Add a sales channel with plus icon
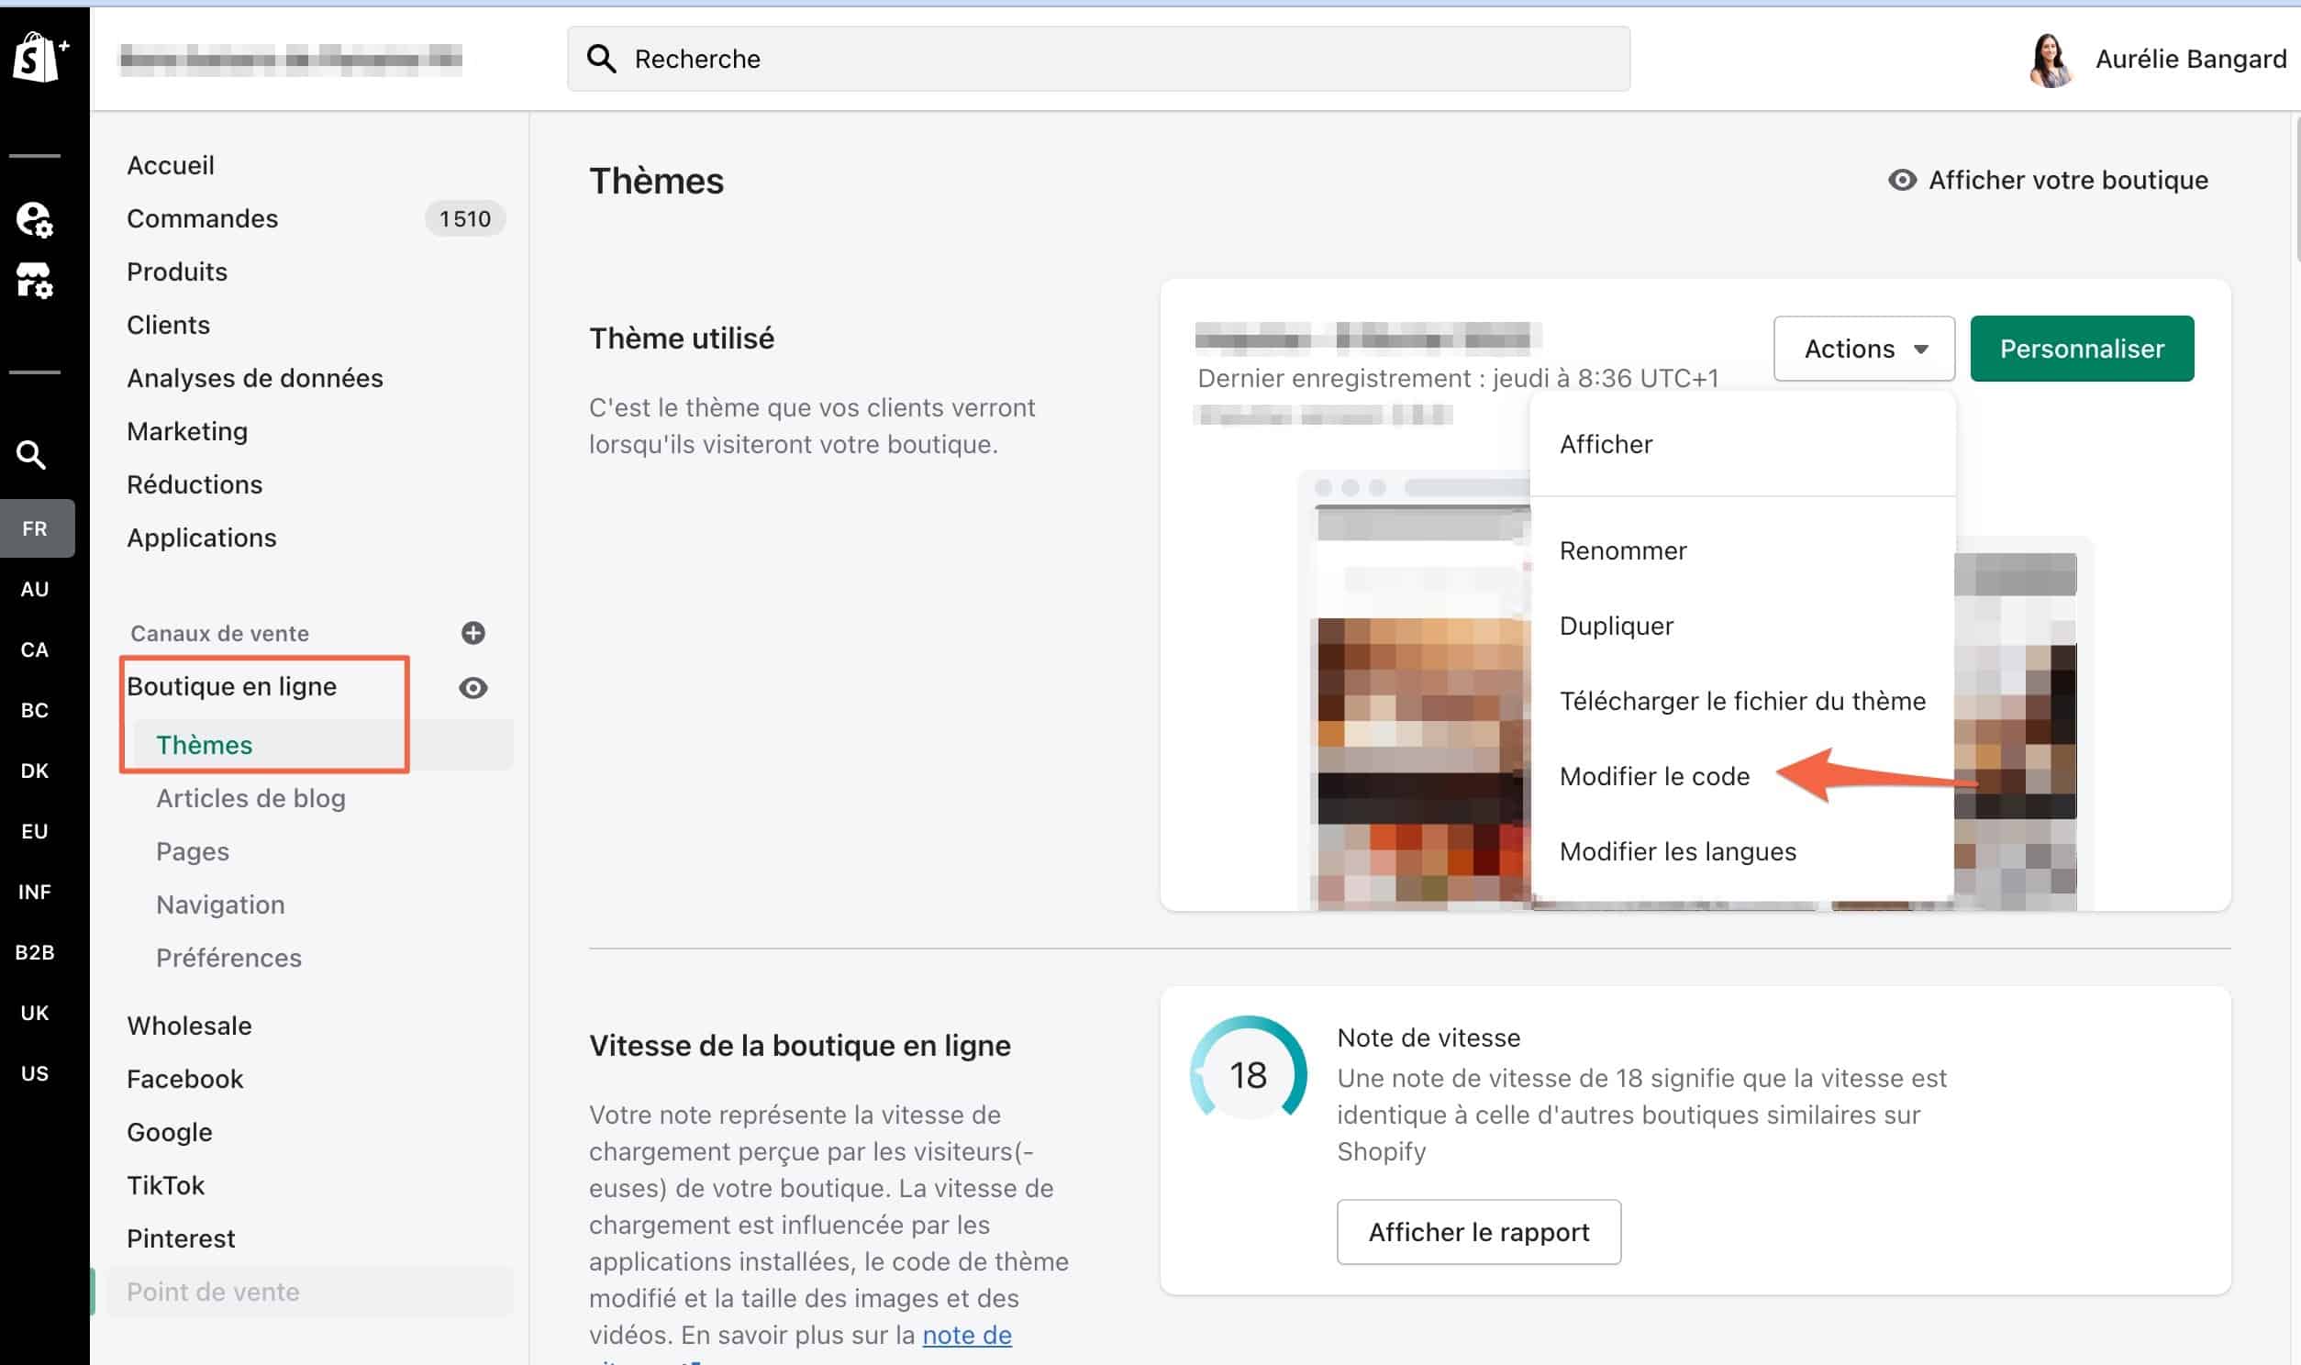This screenshot has width=2301, height=1365. [x=472, y=633]
